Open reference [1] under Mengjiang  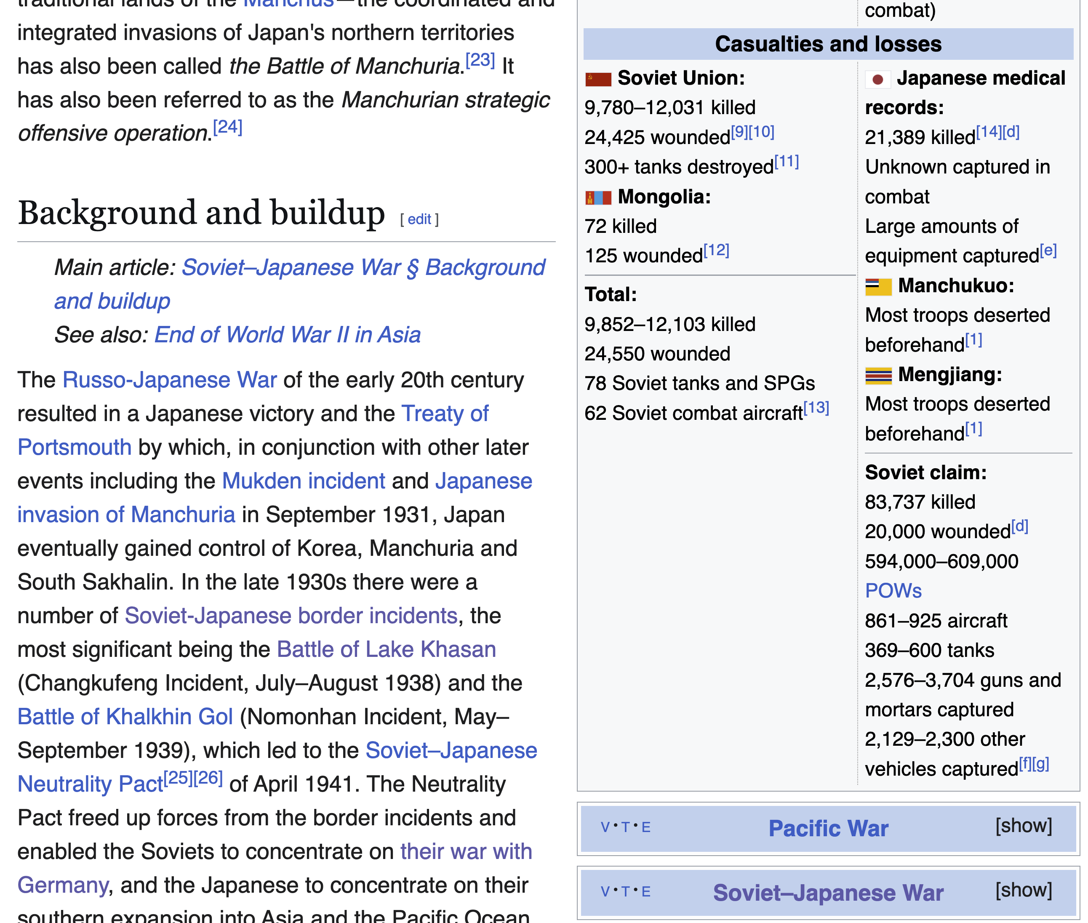[973, 429]
